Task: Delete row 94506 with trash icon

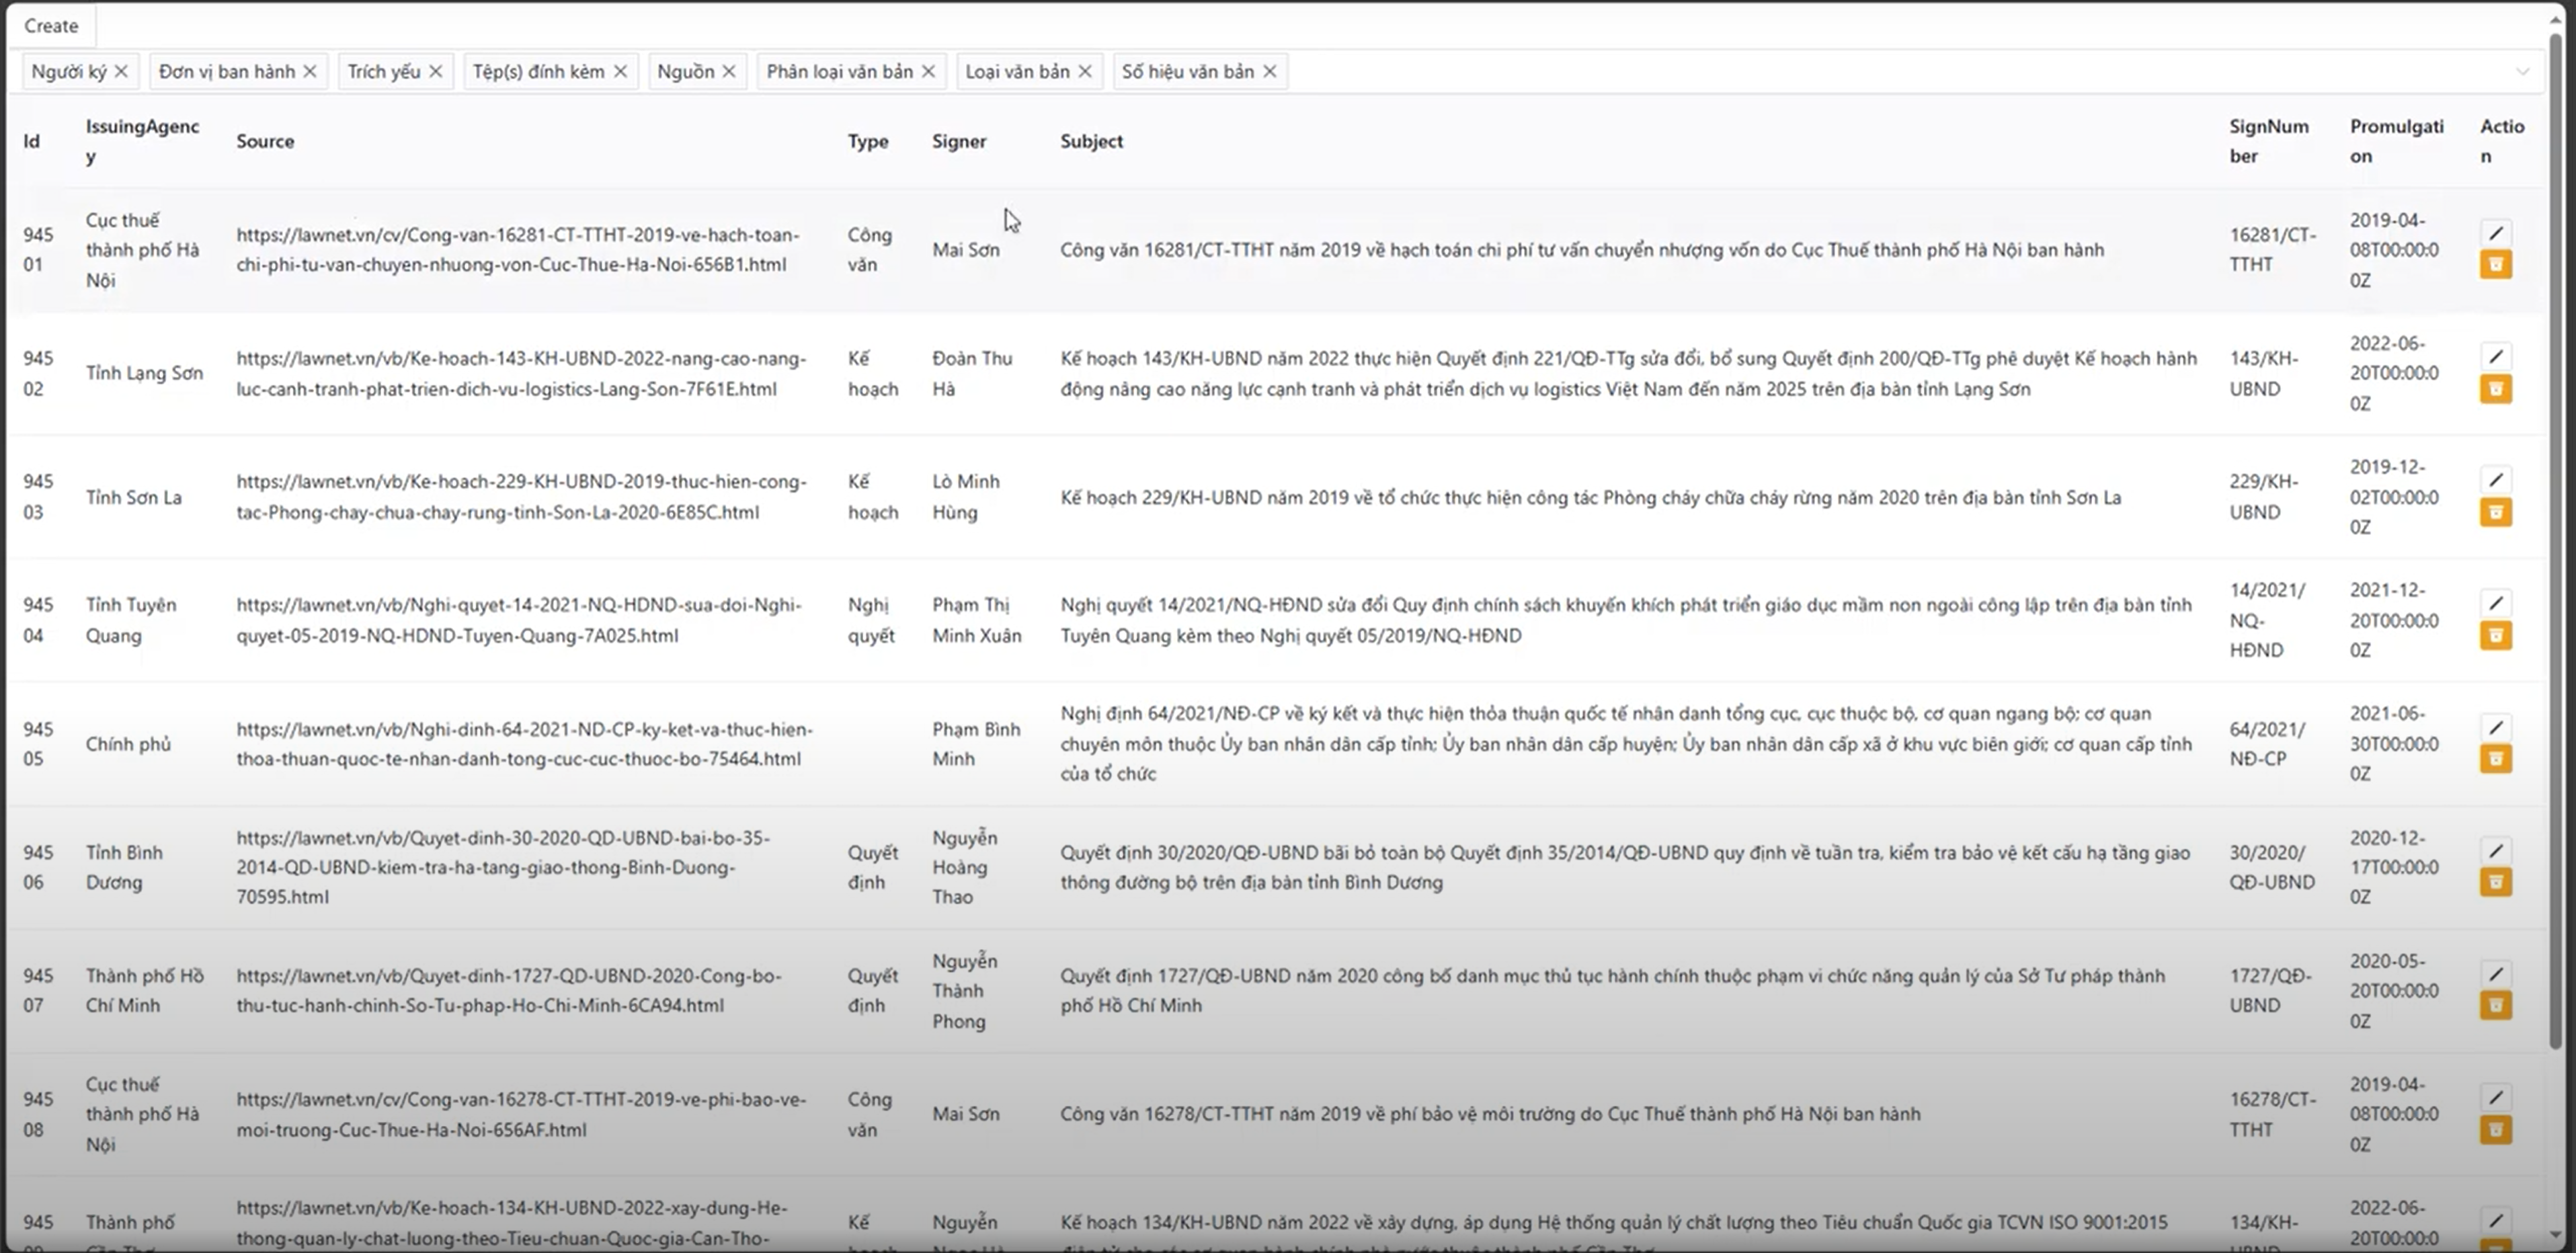Action: point(2496,882)
